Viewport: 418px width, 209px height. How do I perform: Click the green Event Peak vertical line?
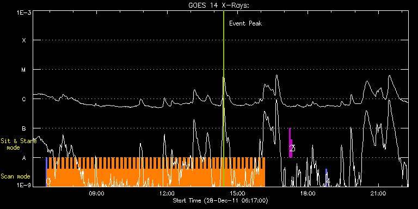pos(223,99)
